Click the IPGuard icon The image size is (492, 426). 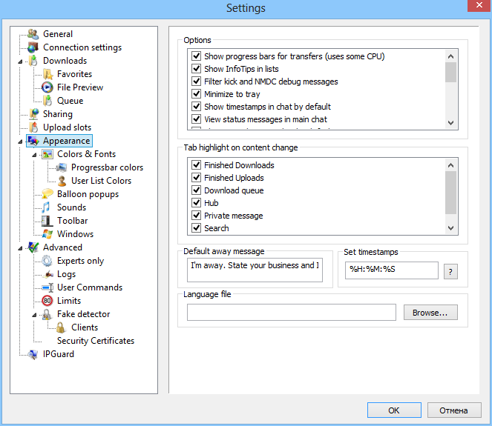(x=33, y=354)
